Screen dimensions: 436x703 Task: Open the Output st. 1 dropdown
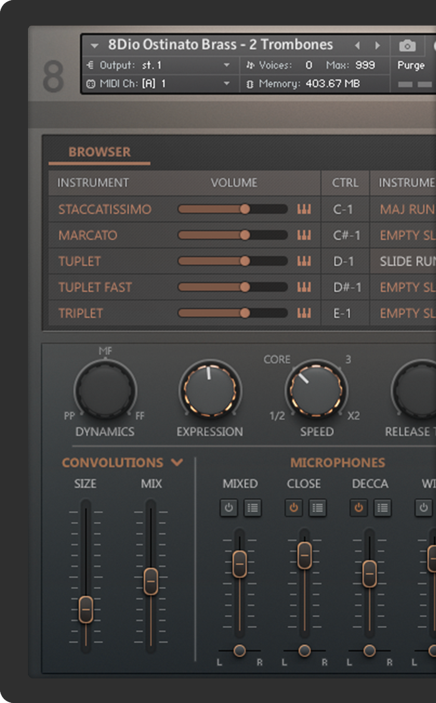click(x=227, y=65)
